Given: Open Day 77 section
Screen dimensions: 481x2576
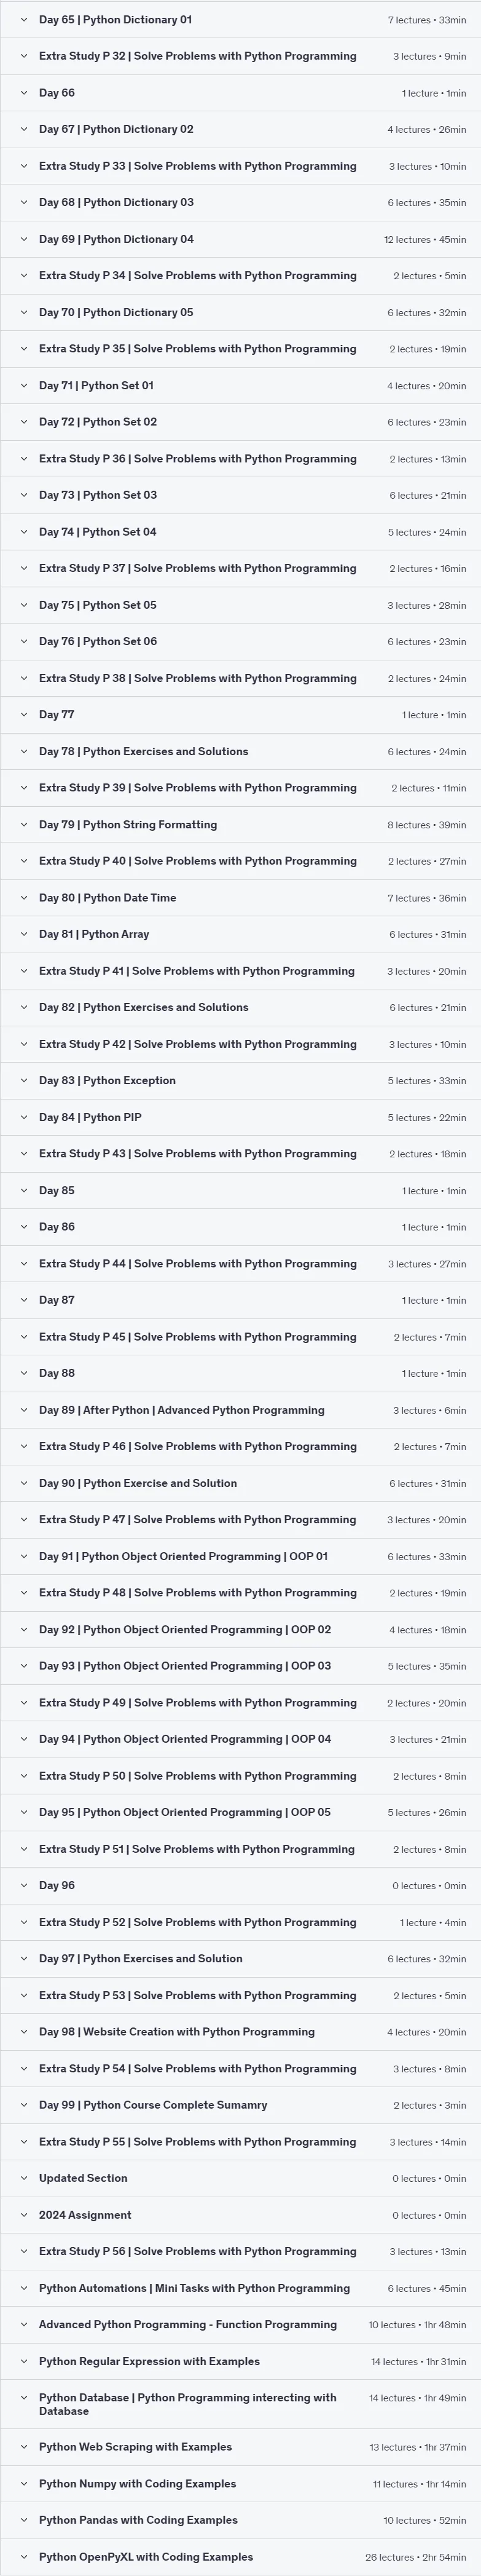Looking at the screenshot, I should (241, 715).
